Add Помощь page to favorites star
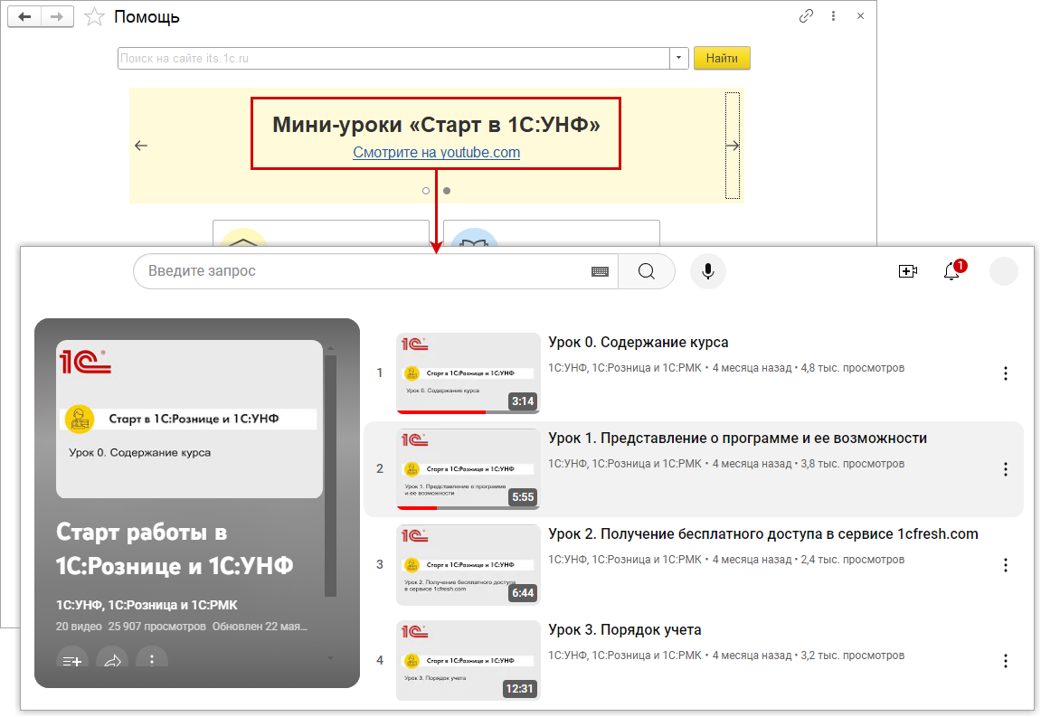 94,16
